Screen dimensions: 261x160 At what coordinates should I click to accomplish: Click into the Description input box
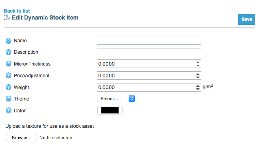(x=149, y=52)
